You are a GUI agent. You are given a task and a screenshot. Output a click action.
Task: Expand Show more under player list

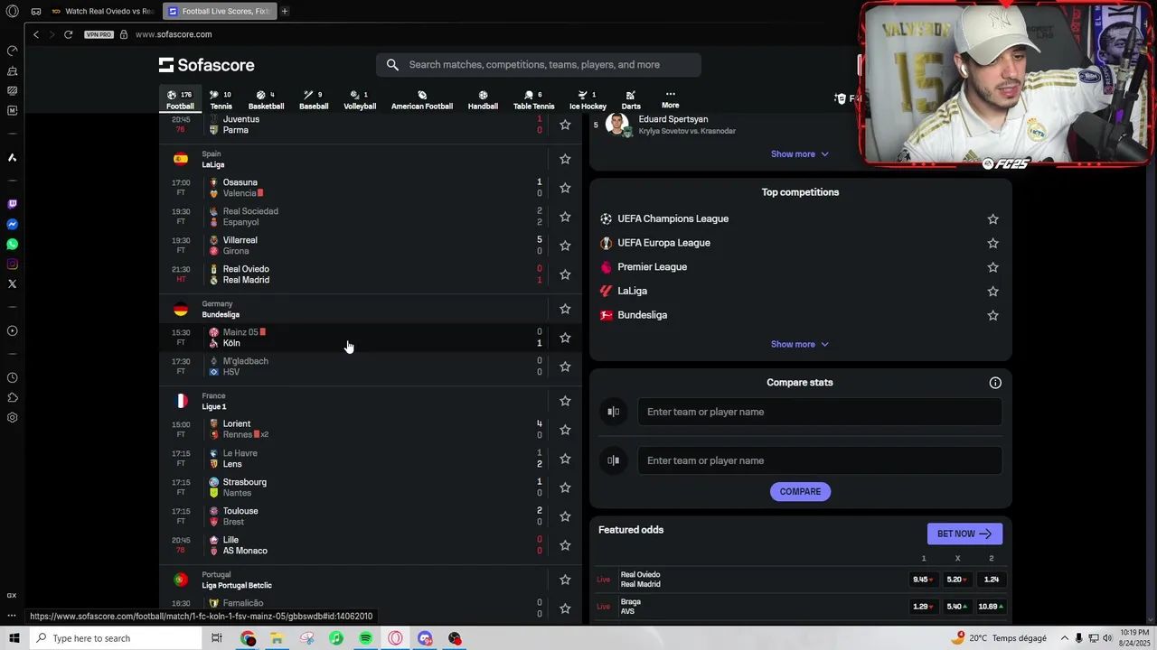point(800,154)
